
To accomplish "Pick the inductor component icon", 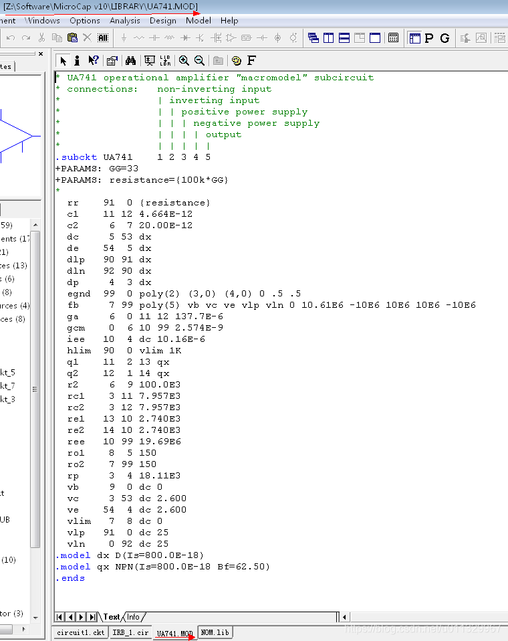I will [170, 38].
